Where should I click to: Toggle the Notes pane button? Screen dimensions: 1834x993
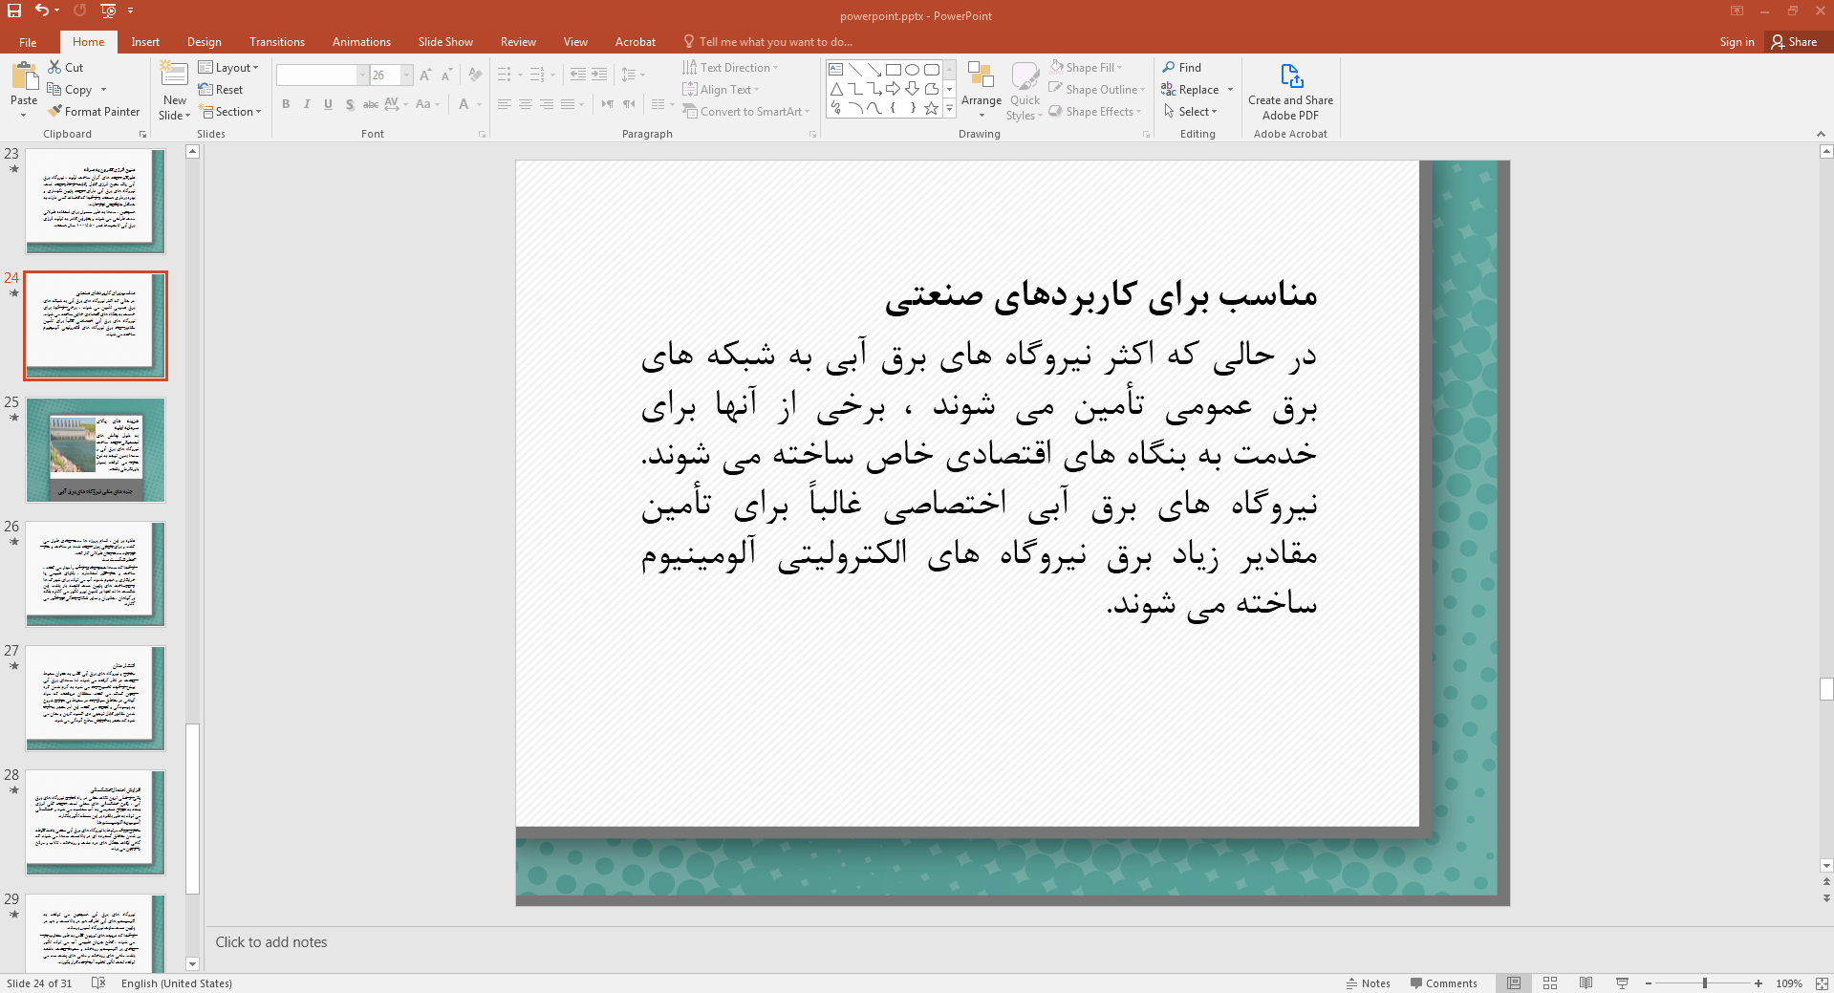1368,982
